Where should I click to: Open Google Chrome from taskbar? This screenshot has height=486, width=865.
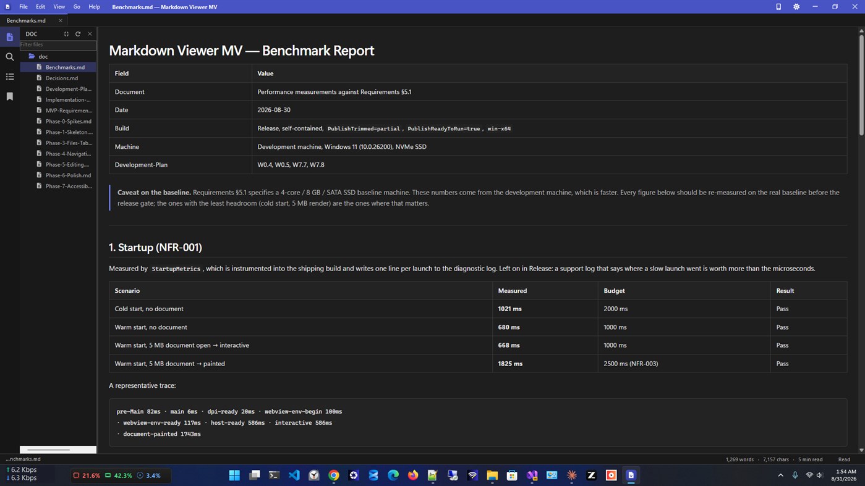click(x=334, y=476)
